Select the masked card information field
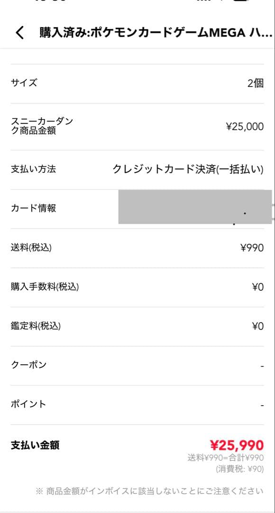The image size is (275, 513). pyautogui.click(x=193, y=208)
